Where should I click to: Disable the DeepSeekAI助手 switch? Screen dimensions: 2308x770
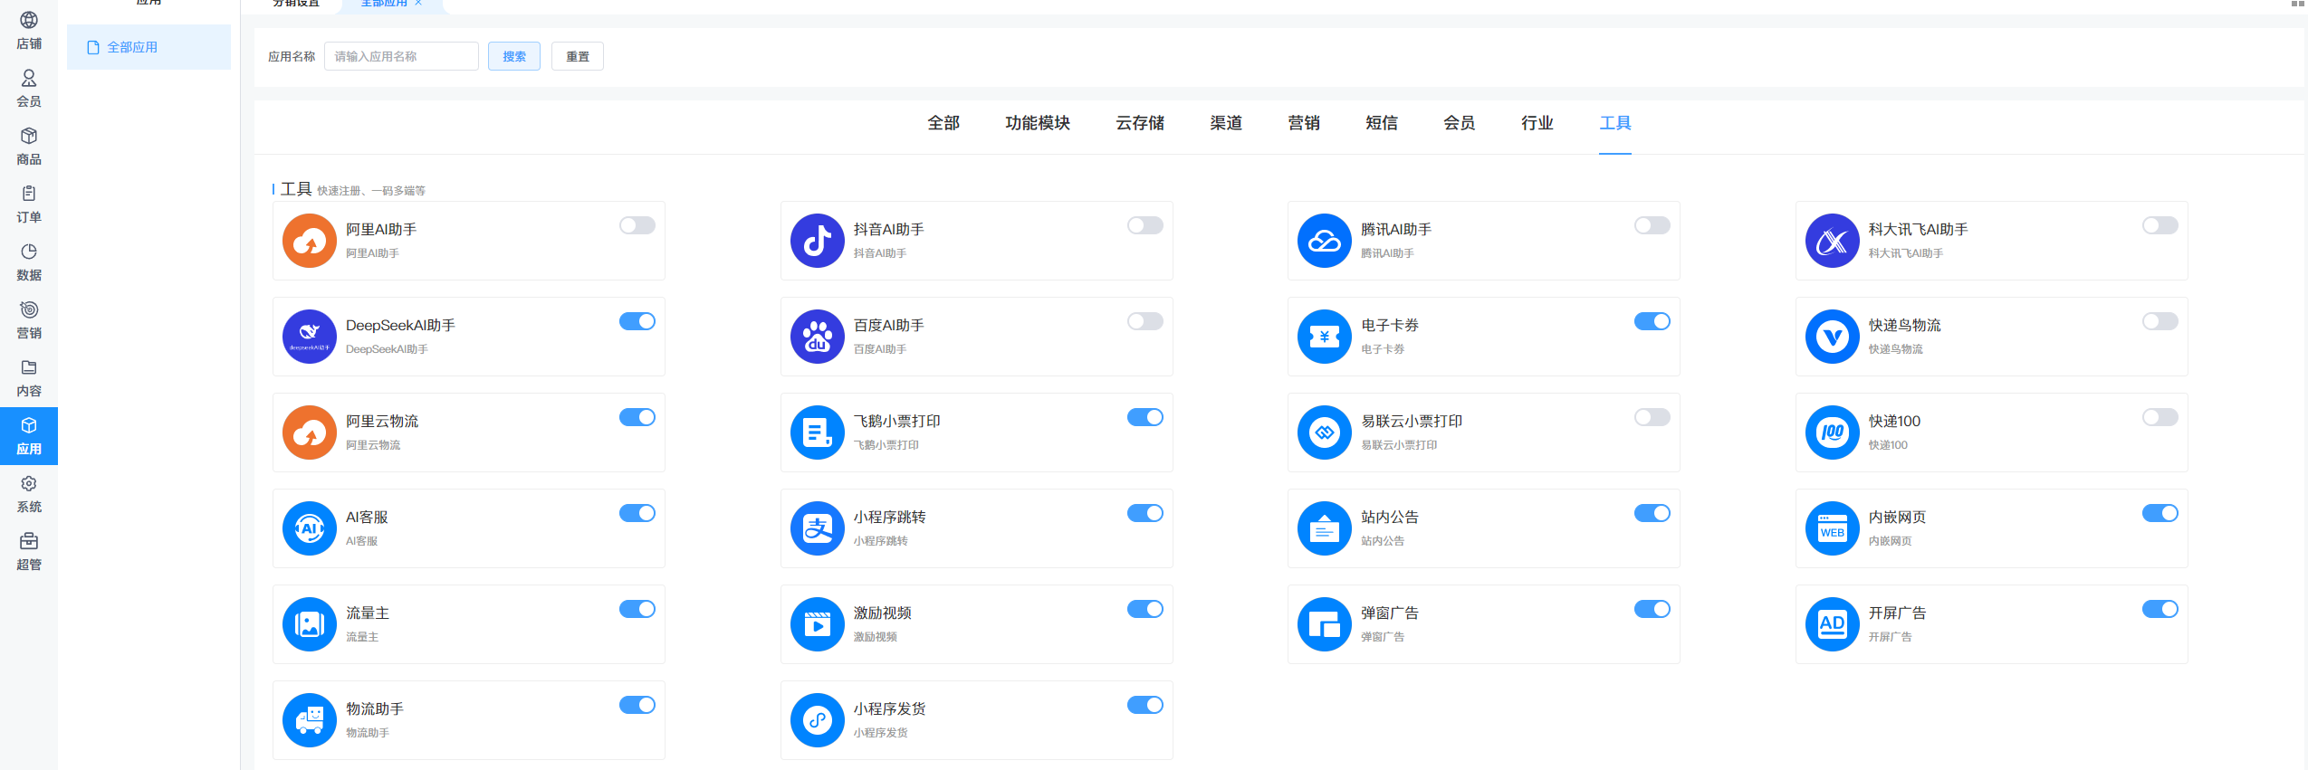637,321
